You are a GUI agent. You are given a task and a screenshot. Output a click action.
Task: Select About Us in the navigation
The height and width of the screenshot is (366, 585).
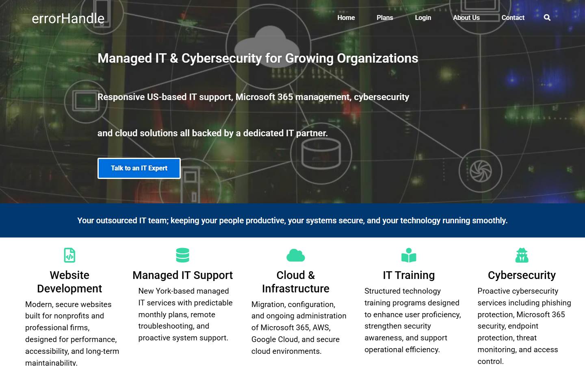pos(466,17)
